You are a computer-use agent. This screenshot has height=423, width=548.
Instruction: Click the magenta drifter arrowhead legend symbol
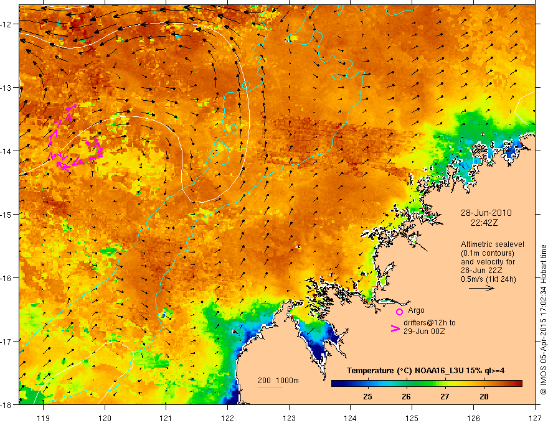click(395, 328)
